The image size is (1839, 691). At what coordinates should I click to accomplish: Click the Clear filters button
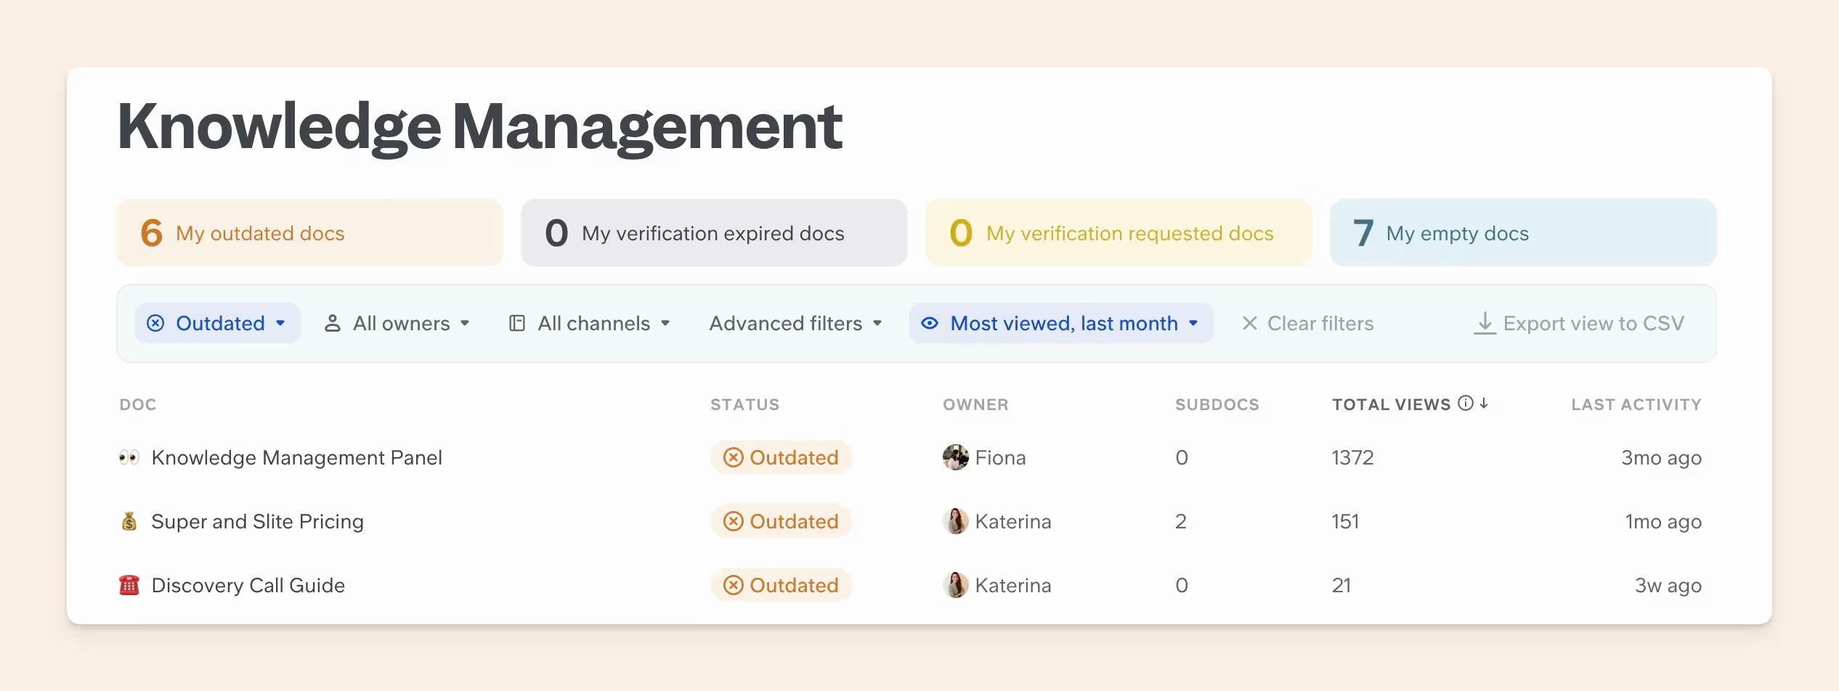point(1307,323)
